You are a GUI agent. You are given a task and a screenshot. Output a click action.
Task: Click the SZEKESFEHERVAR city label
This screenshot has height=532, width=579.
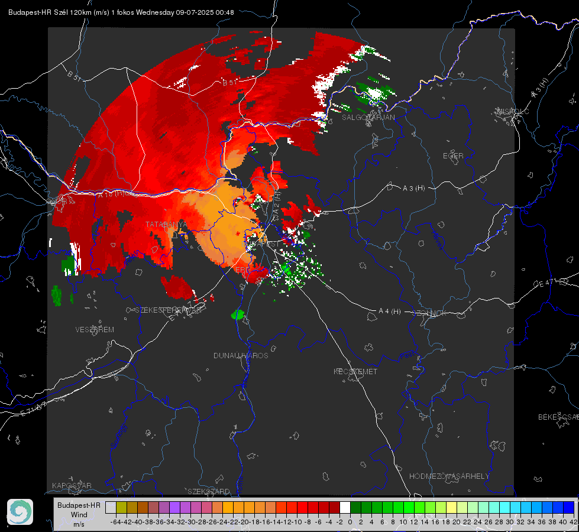[x=168, y=310]
